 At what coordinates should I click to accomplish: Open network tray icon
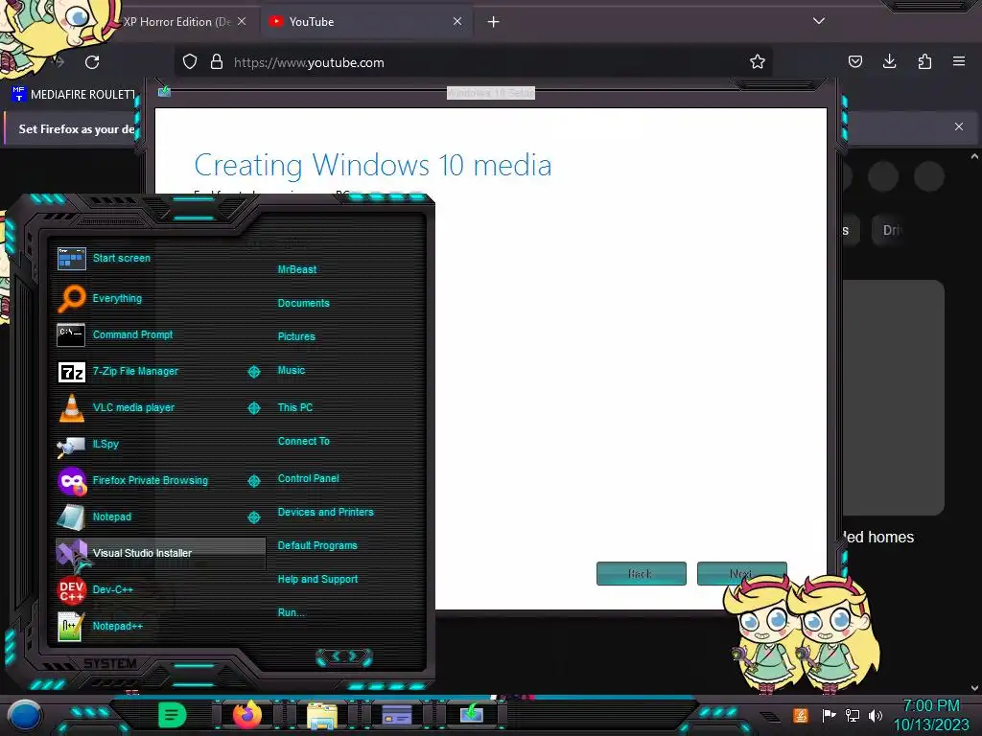pos(853,715)
